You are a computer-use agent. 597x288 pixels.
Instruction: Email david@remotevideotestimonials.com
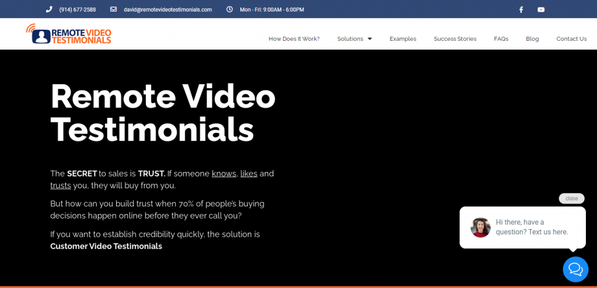point(168,9)
